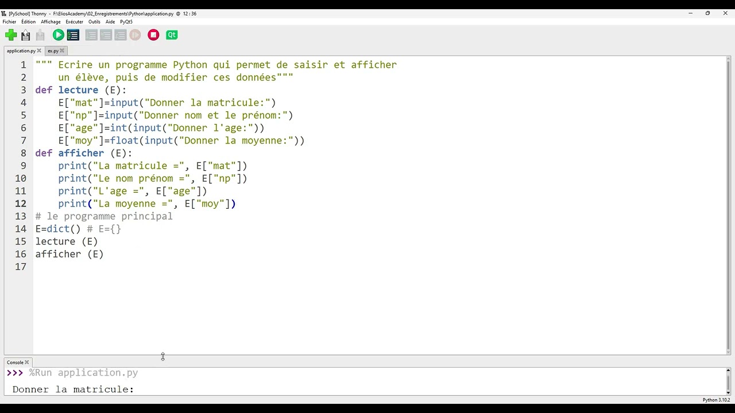
Task: Click the Step into toolbar icon
Action: pos(106,35)
